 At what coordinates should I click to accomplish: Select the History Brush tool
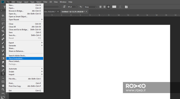tap(3, 51)
